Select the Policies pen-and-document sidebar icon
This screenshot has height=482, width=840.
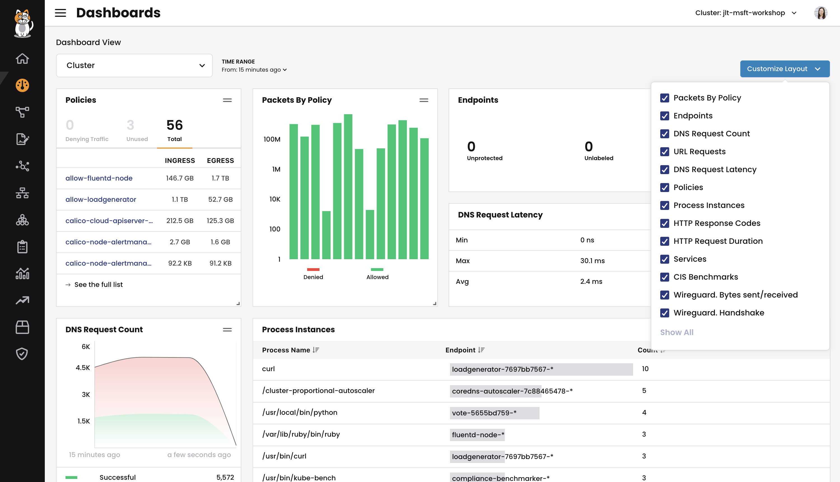click(22, 139)
